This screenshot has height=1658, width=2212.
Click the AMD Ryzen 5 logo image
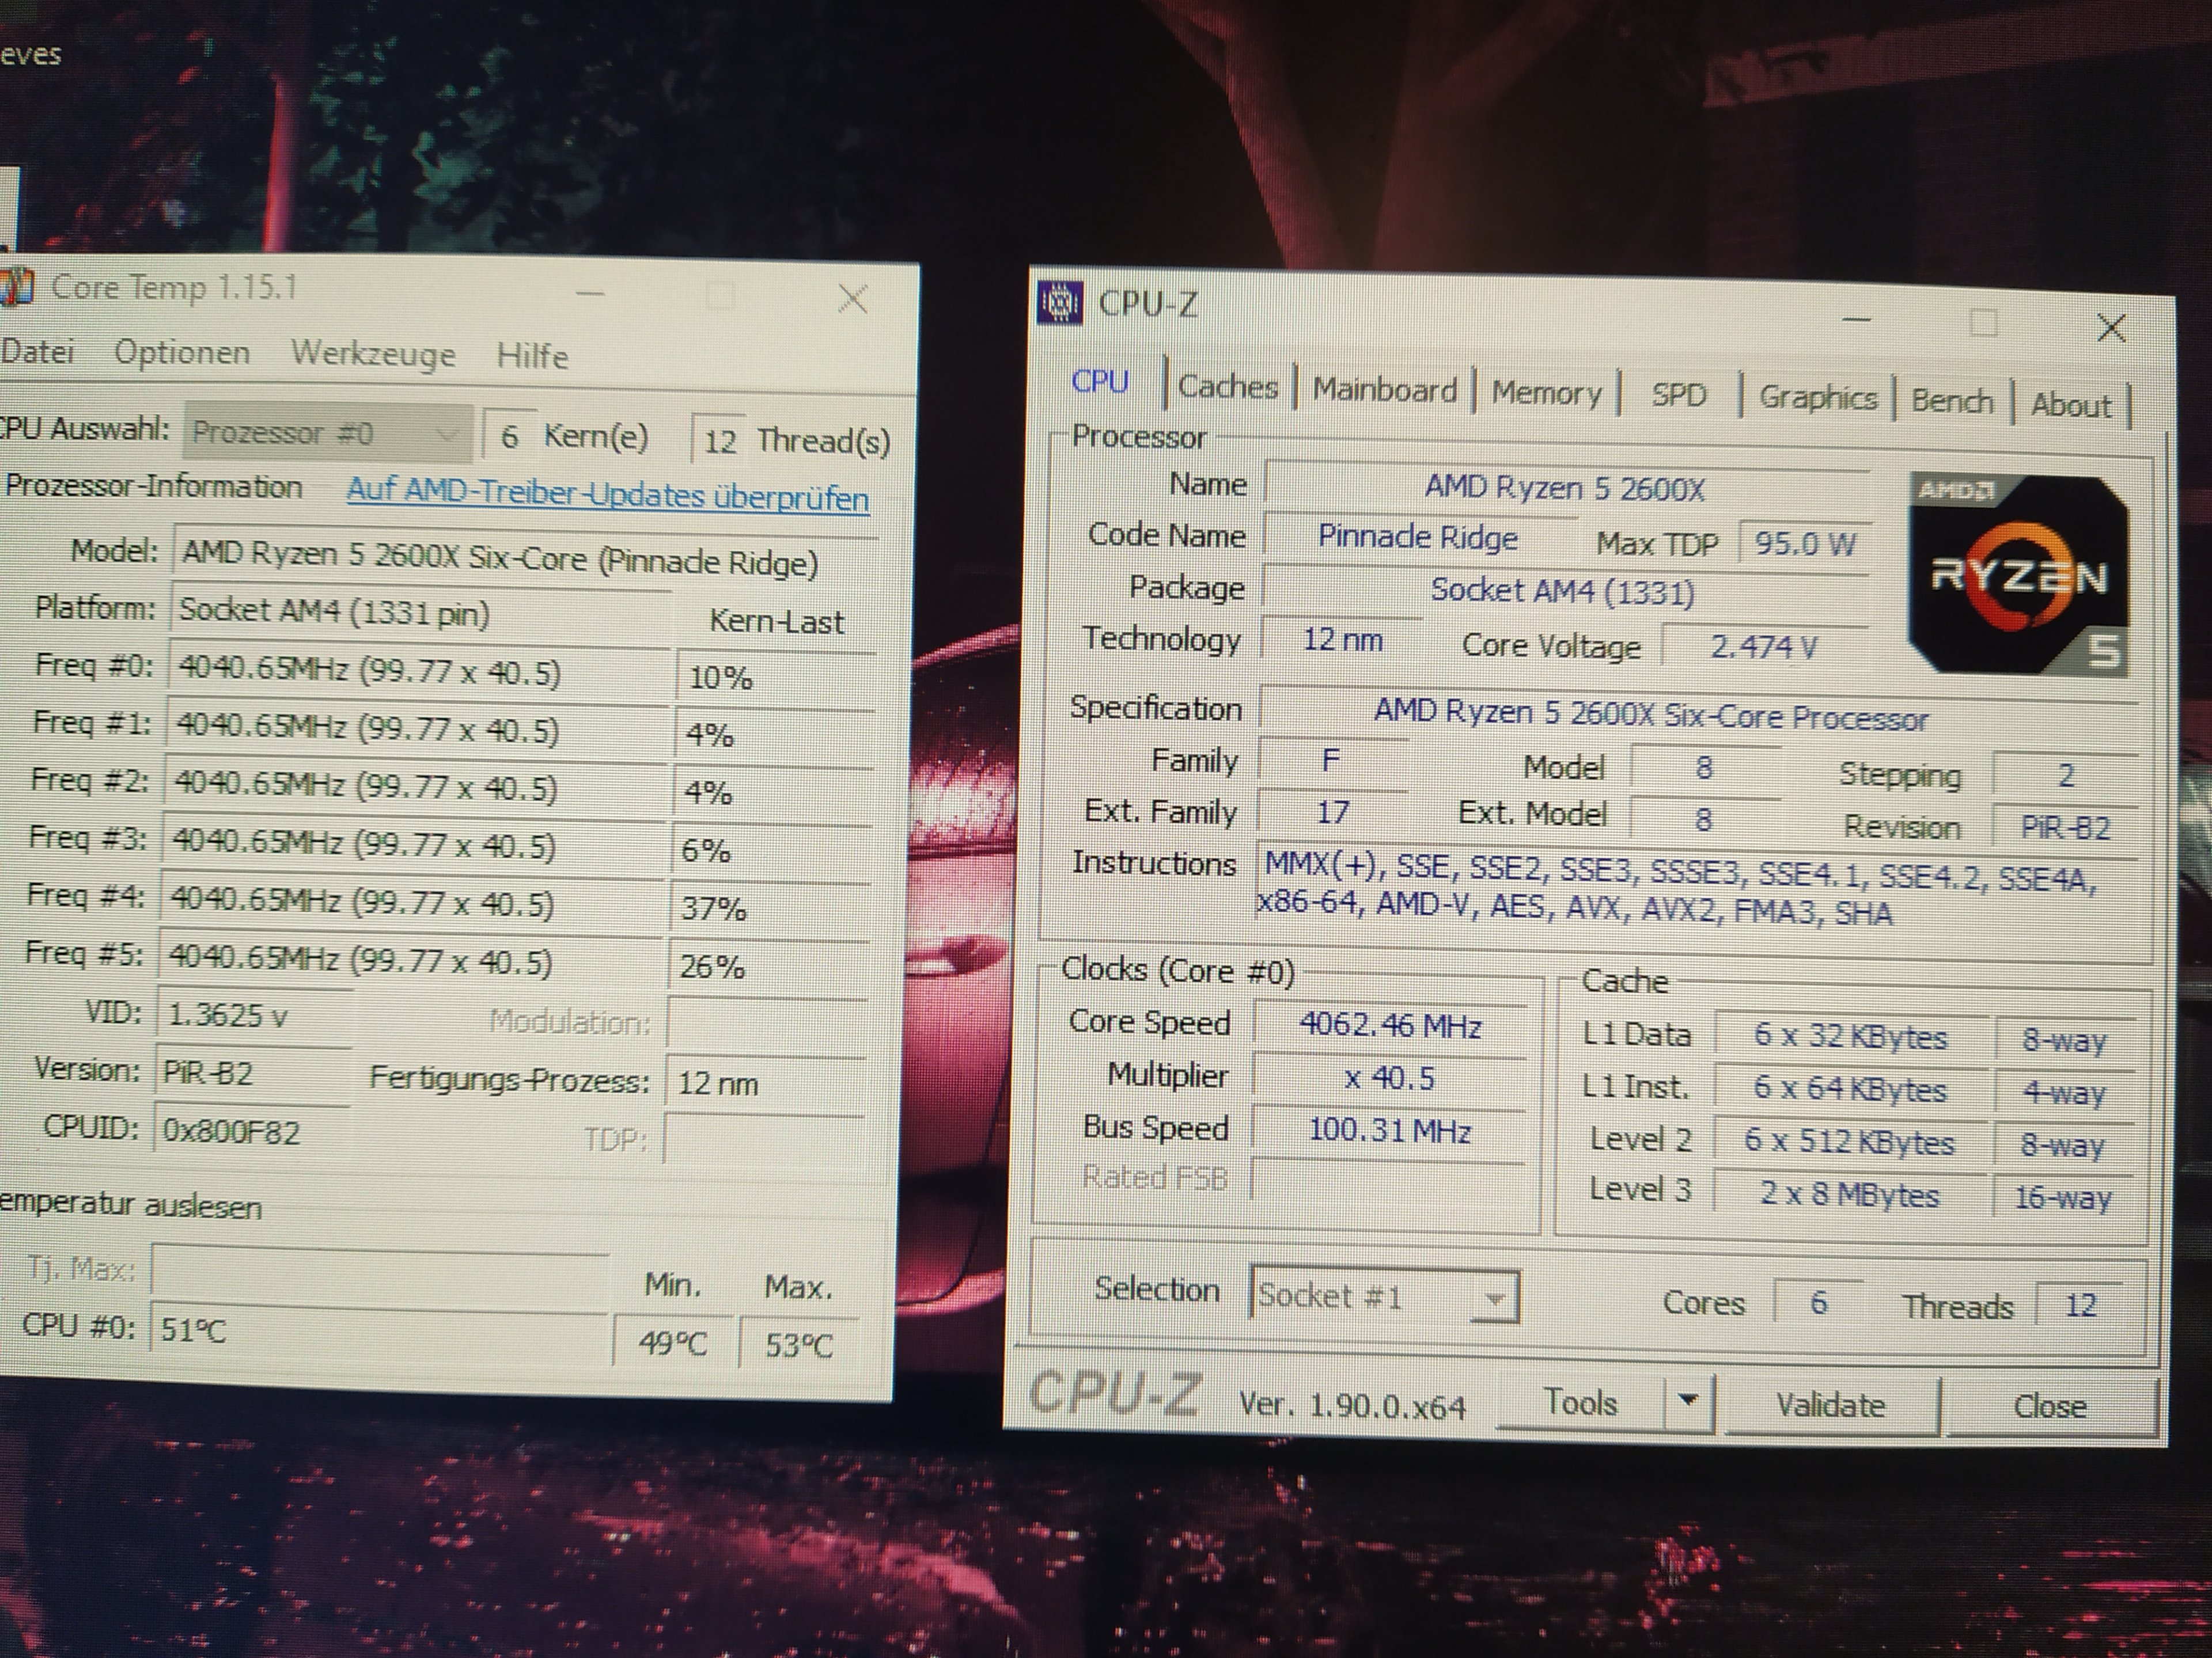click(2018, 573)
